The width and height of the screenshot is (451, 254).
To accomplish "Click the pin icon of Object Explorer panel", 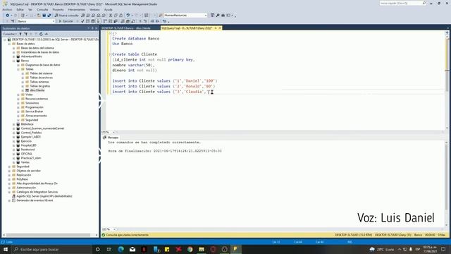I will coord(92,28).
